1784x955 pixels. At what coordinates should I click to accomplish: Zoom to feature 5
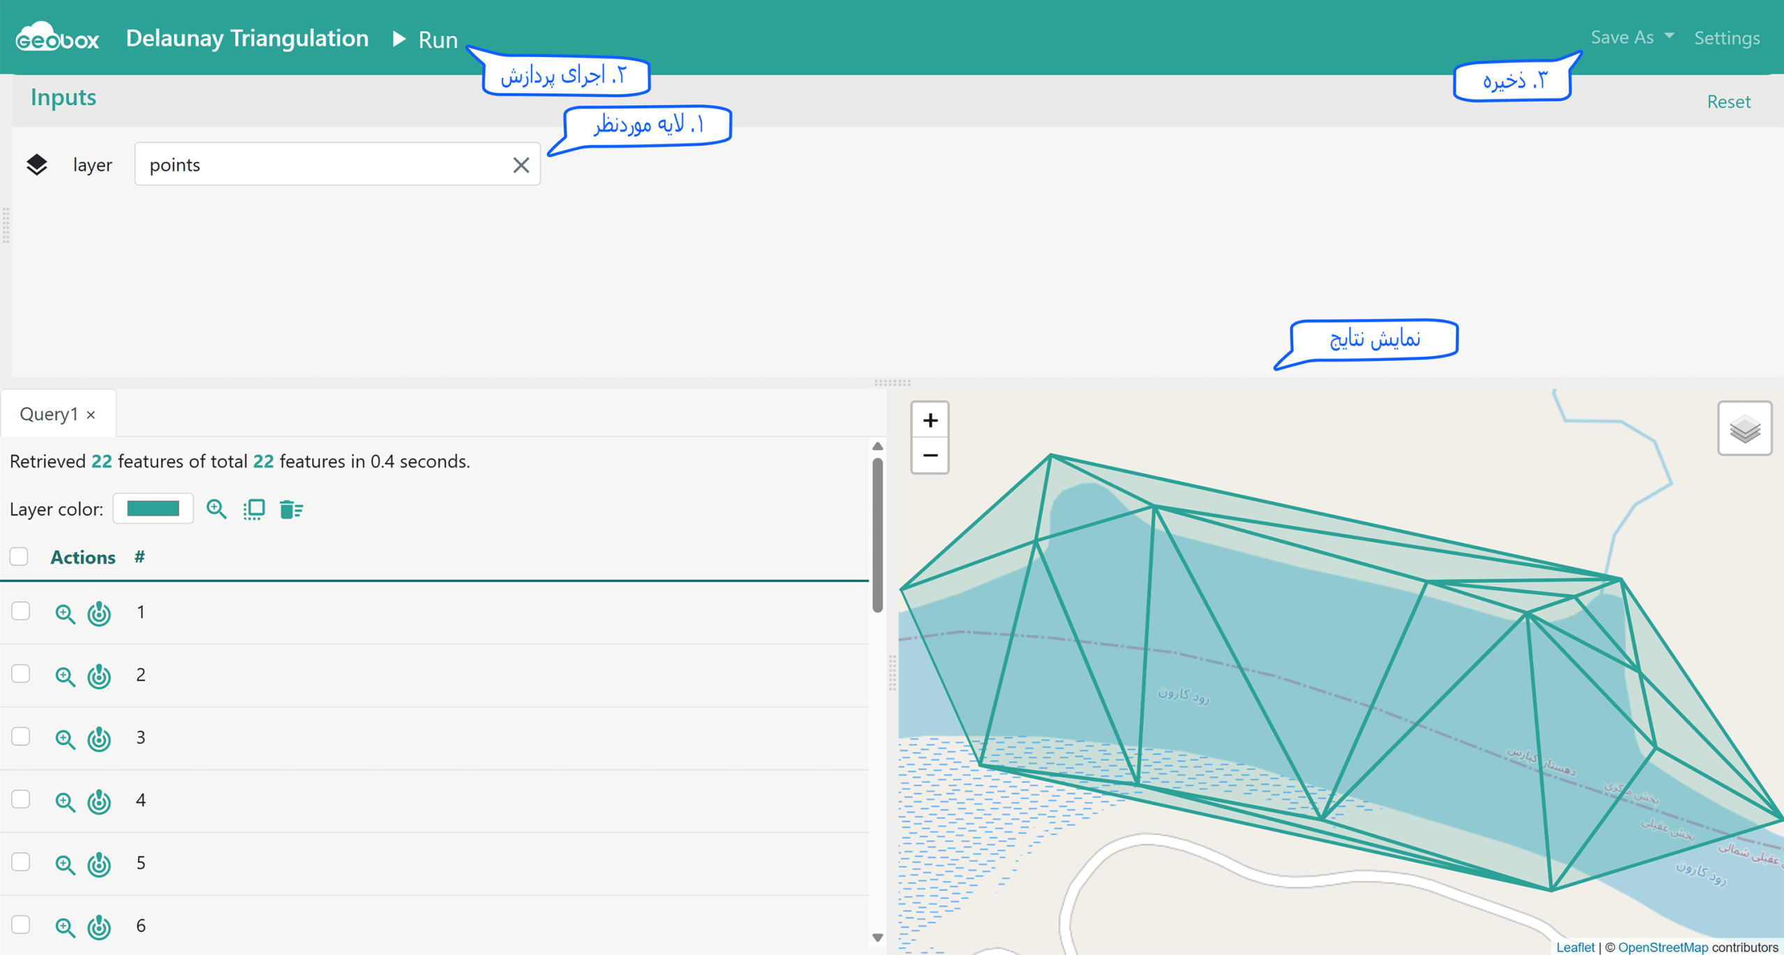(x=65, y=864)
